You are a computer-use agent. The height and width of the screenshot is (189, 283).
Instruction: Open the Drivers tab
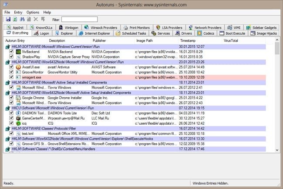[184, 33]
